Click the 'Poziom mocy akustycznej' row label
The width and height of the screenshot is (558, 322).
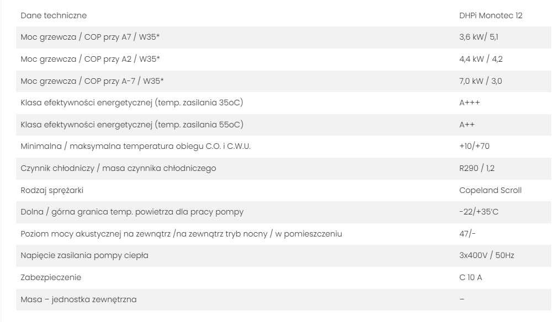coord(181,234)
